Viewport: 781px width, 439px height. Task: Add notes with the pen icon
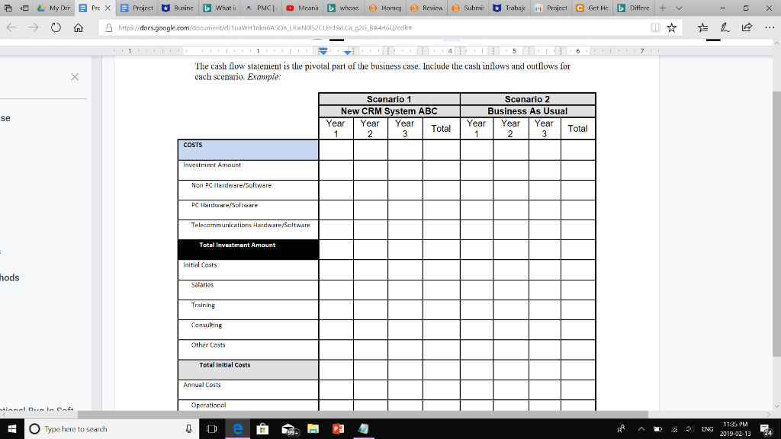click(x=725, y=28)
